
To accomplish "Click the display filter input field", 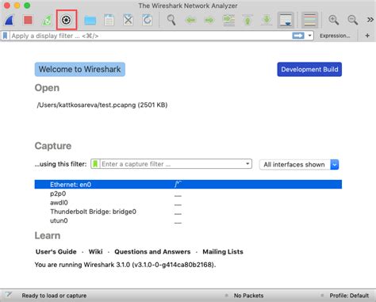I will coord(151,36).
